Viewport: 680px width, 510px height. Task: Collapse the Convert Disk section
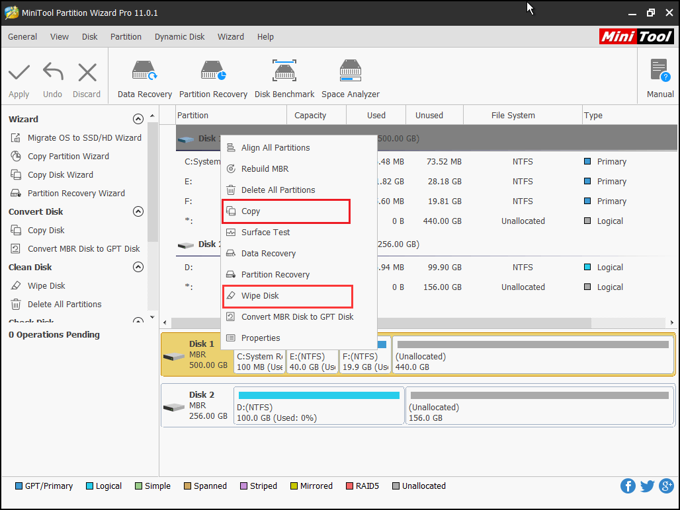point(138,211)
